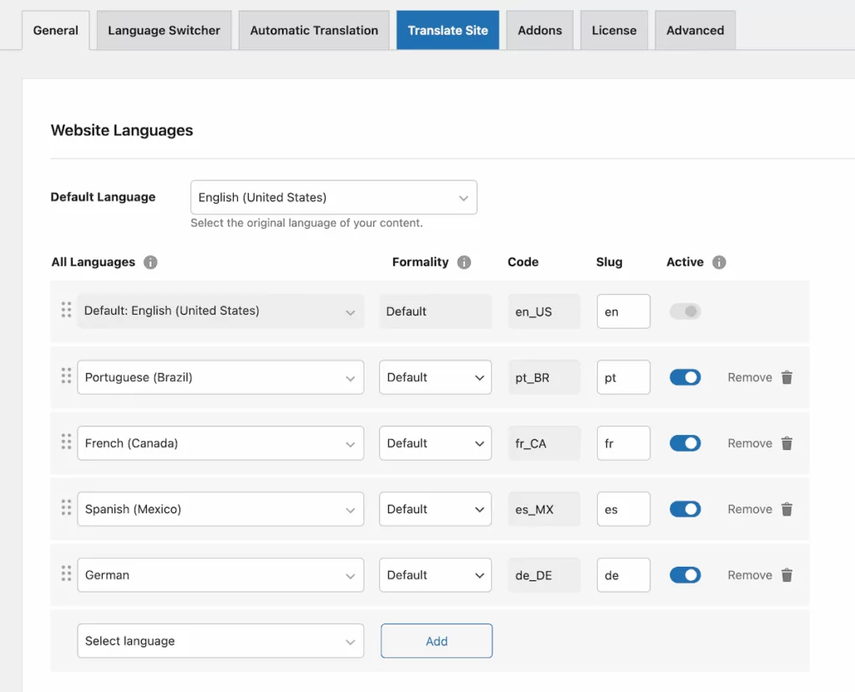855x692 pixels.
Task: Click the info icon next to All Languages
Action: pyautogui.click(x=150, y=262)
